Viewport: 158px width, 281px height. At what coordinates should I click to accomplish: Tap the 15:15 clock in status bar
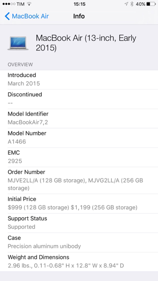tap(79, 4)
